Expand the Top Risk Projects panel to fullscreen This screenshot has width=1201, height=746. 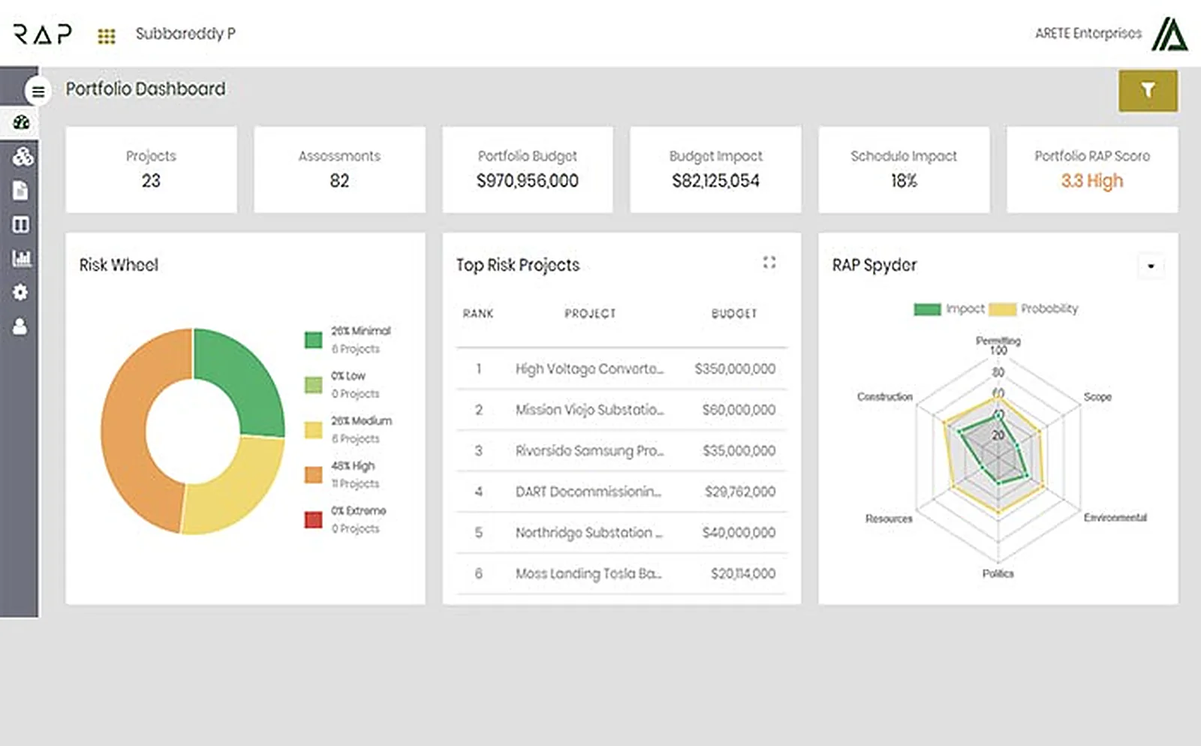(769, 262)
